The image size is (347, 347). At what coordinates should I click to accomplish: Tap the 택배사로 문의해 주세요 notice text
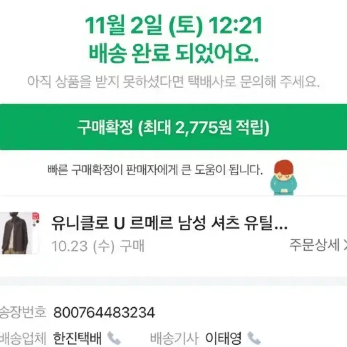[x=253, y=82]
